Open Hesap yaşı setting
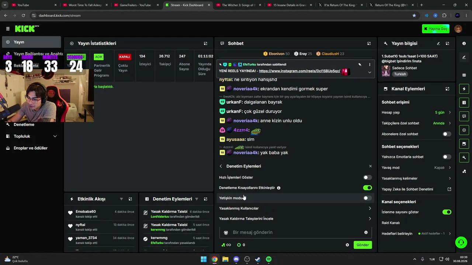 pos(416,112)
